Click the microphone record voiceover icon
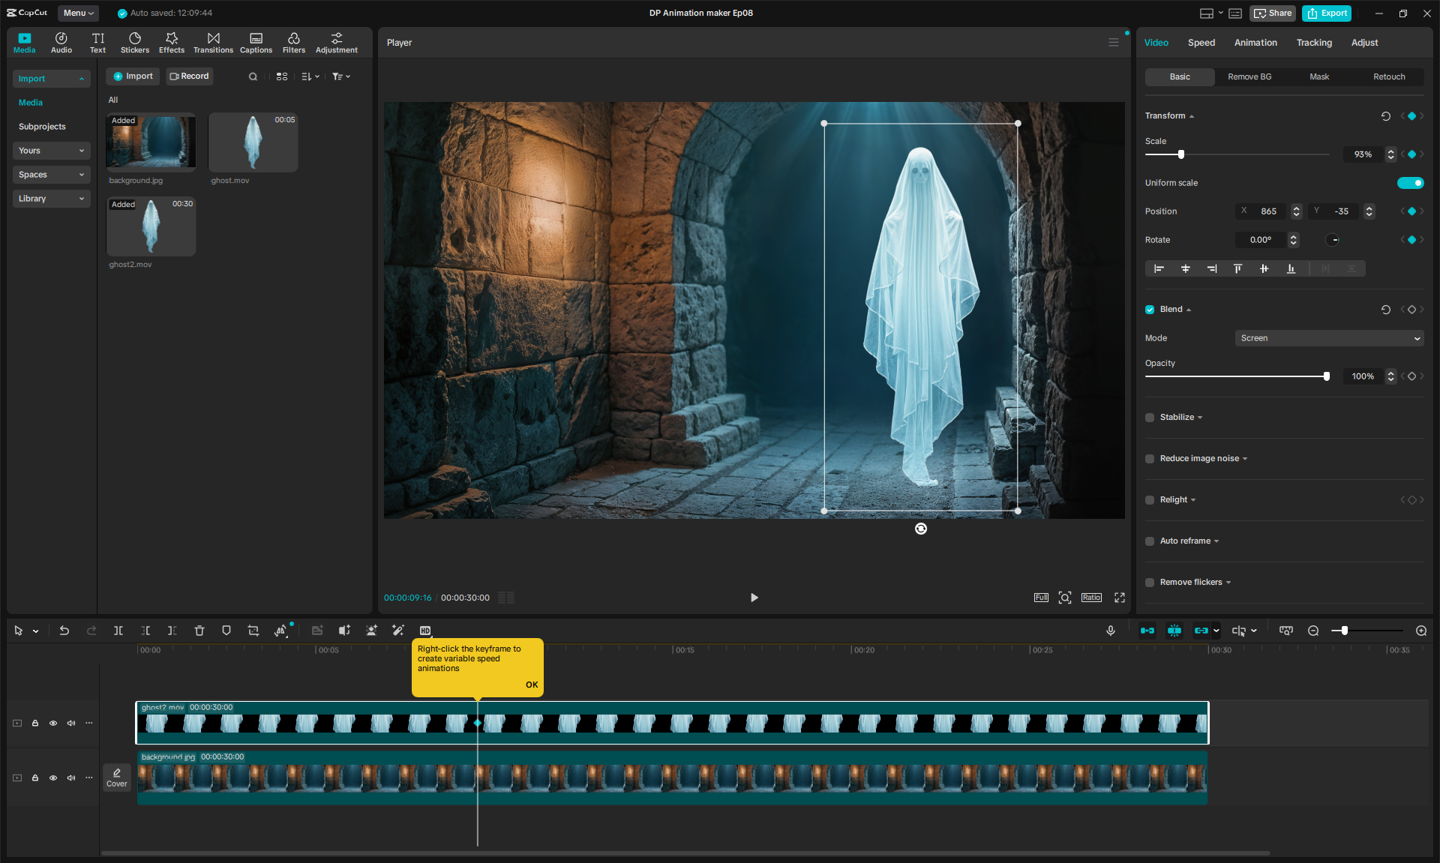 pos(1111,631)
